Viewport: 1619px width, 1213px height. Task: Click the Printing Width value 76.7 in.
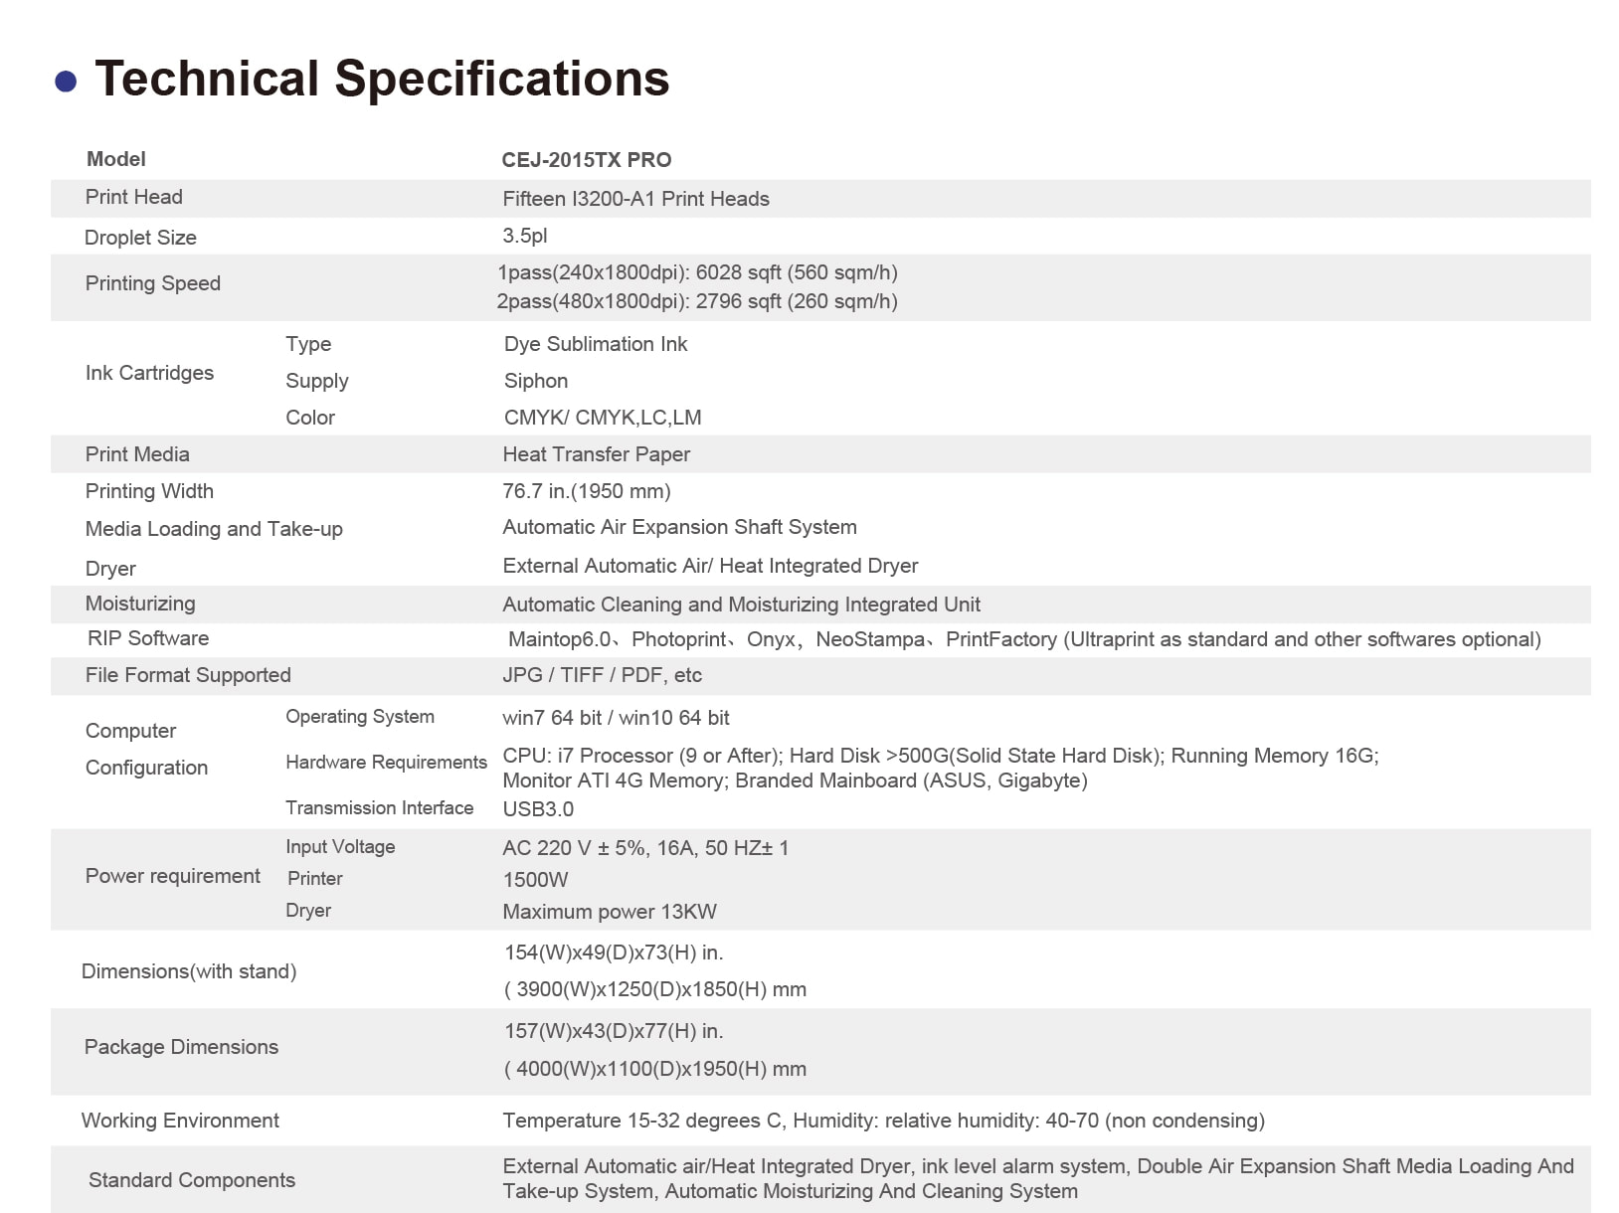point(586,491)
